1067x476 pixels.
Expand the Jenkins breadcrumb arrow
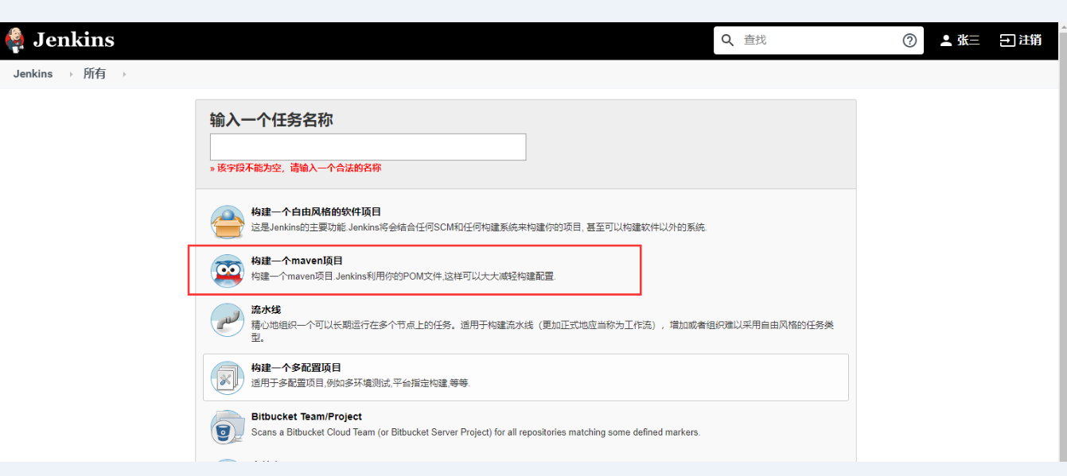click(71, 75)
